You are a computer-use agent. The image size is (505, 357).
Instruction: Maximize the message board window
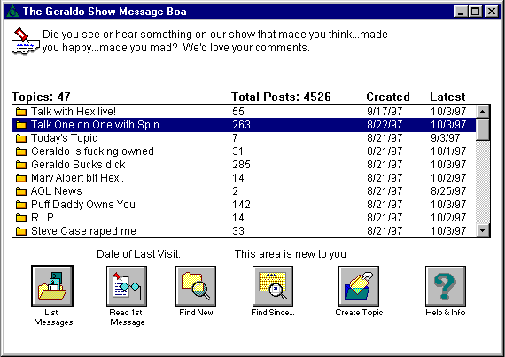point(476,12)
